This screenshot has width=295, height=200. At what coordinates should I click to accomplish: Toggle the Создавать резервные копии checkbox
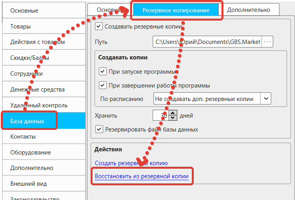[99, 27]
